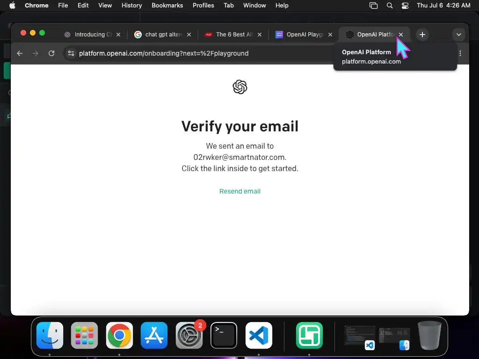Screen dimensions: 479x359
Task: Open the green grid app in Dock
Action: click(309, 335)
